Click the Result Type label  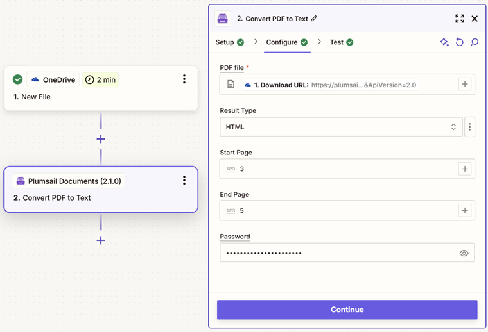238,111
